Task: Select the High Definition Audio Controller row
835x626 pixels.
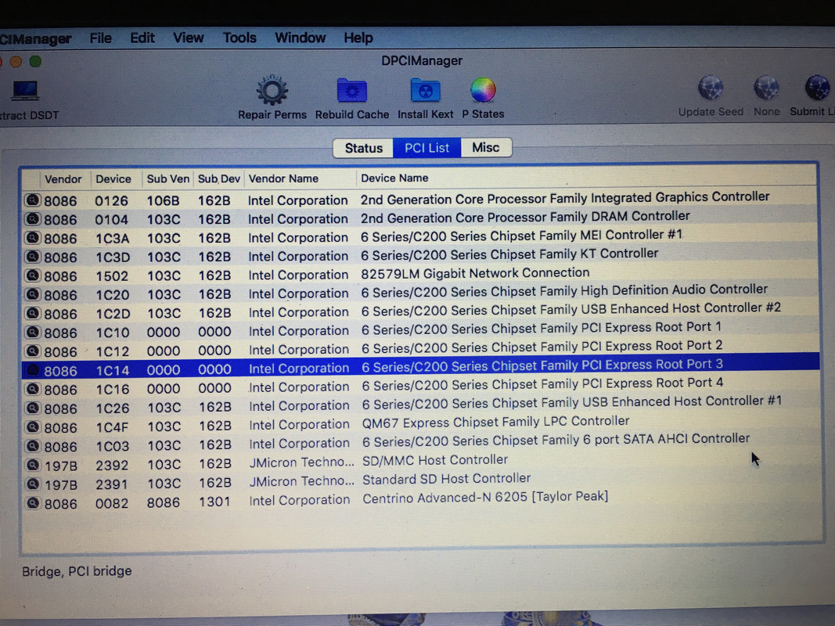Action: 419,293
